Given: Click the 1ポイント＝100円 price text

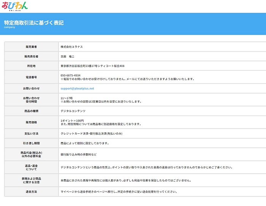Looking at the screenshot, I should [73, 120].
